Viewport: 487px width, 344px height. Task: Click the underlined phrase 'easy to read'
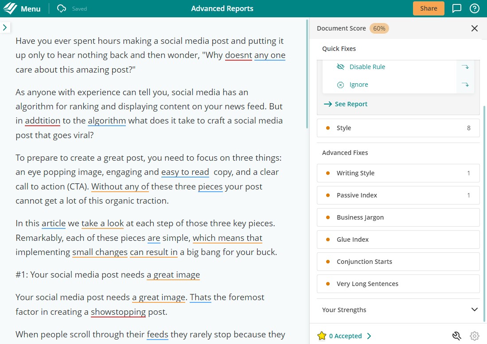(x=185, y=172)
